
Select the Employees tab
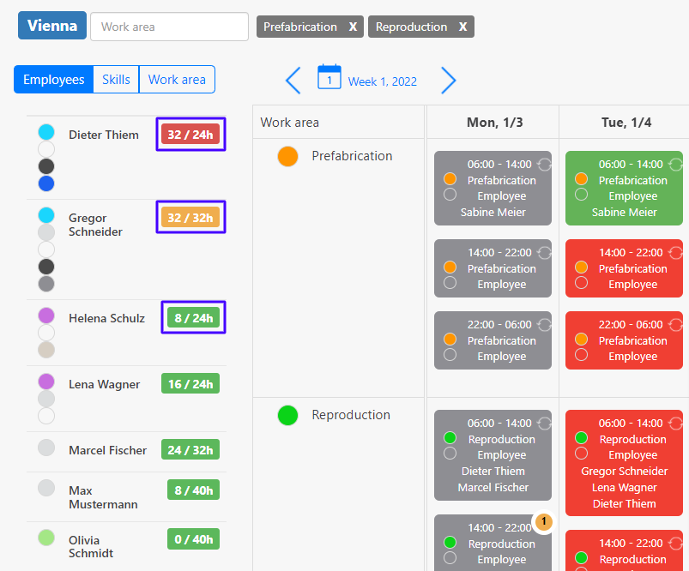[53, 80]
